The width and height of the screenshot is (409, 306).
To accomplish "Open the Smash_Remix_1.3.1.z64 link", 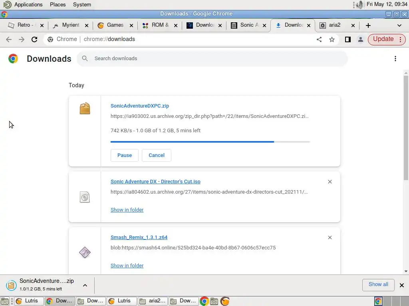I will point(139,237).
